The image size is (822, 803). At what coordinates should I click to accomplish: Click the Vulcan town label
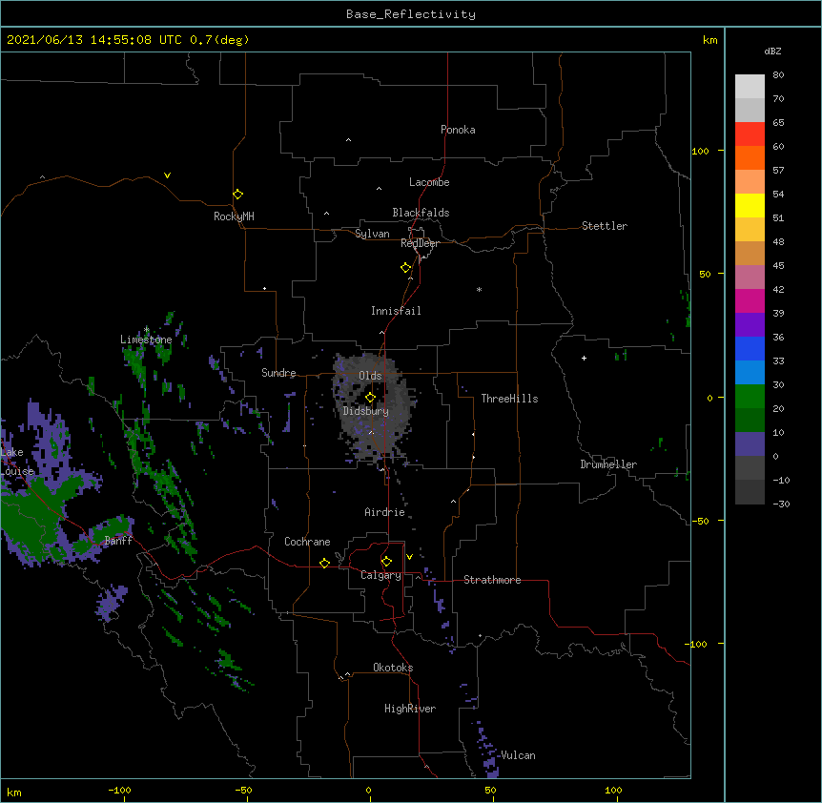(x=518, y=755)
